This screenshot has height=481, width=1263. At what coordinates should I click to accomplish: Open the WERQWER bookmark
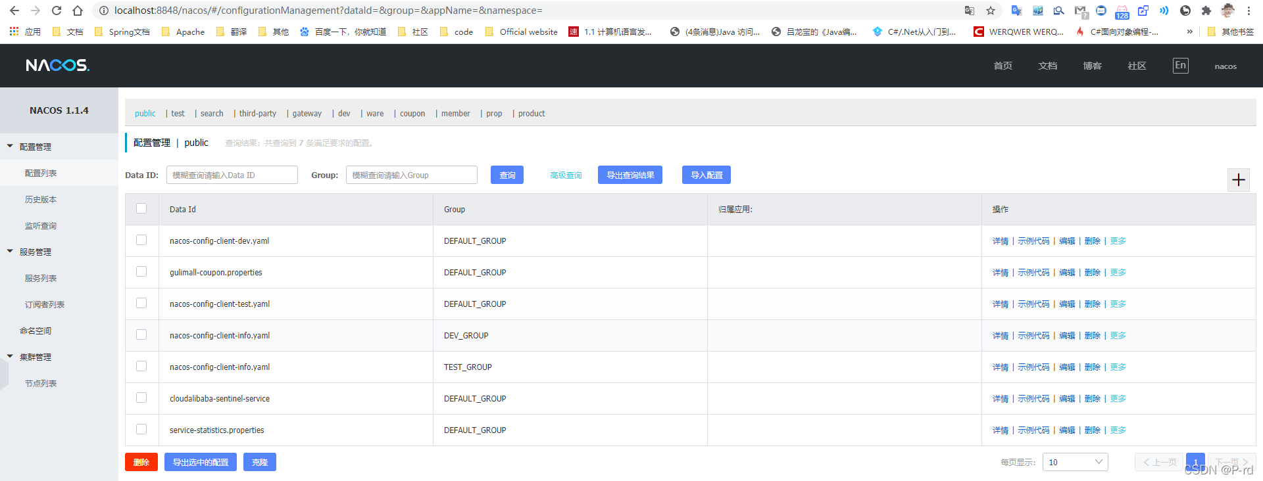(1018, 32)
